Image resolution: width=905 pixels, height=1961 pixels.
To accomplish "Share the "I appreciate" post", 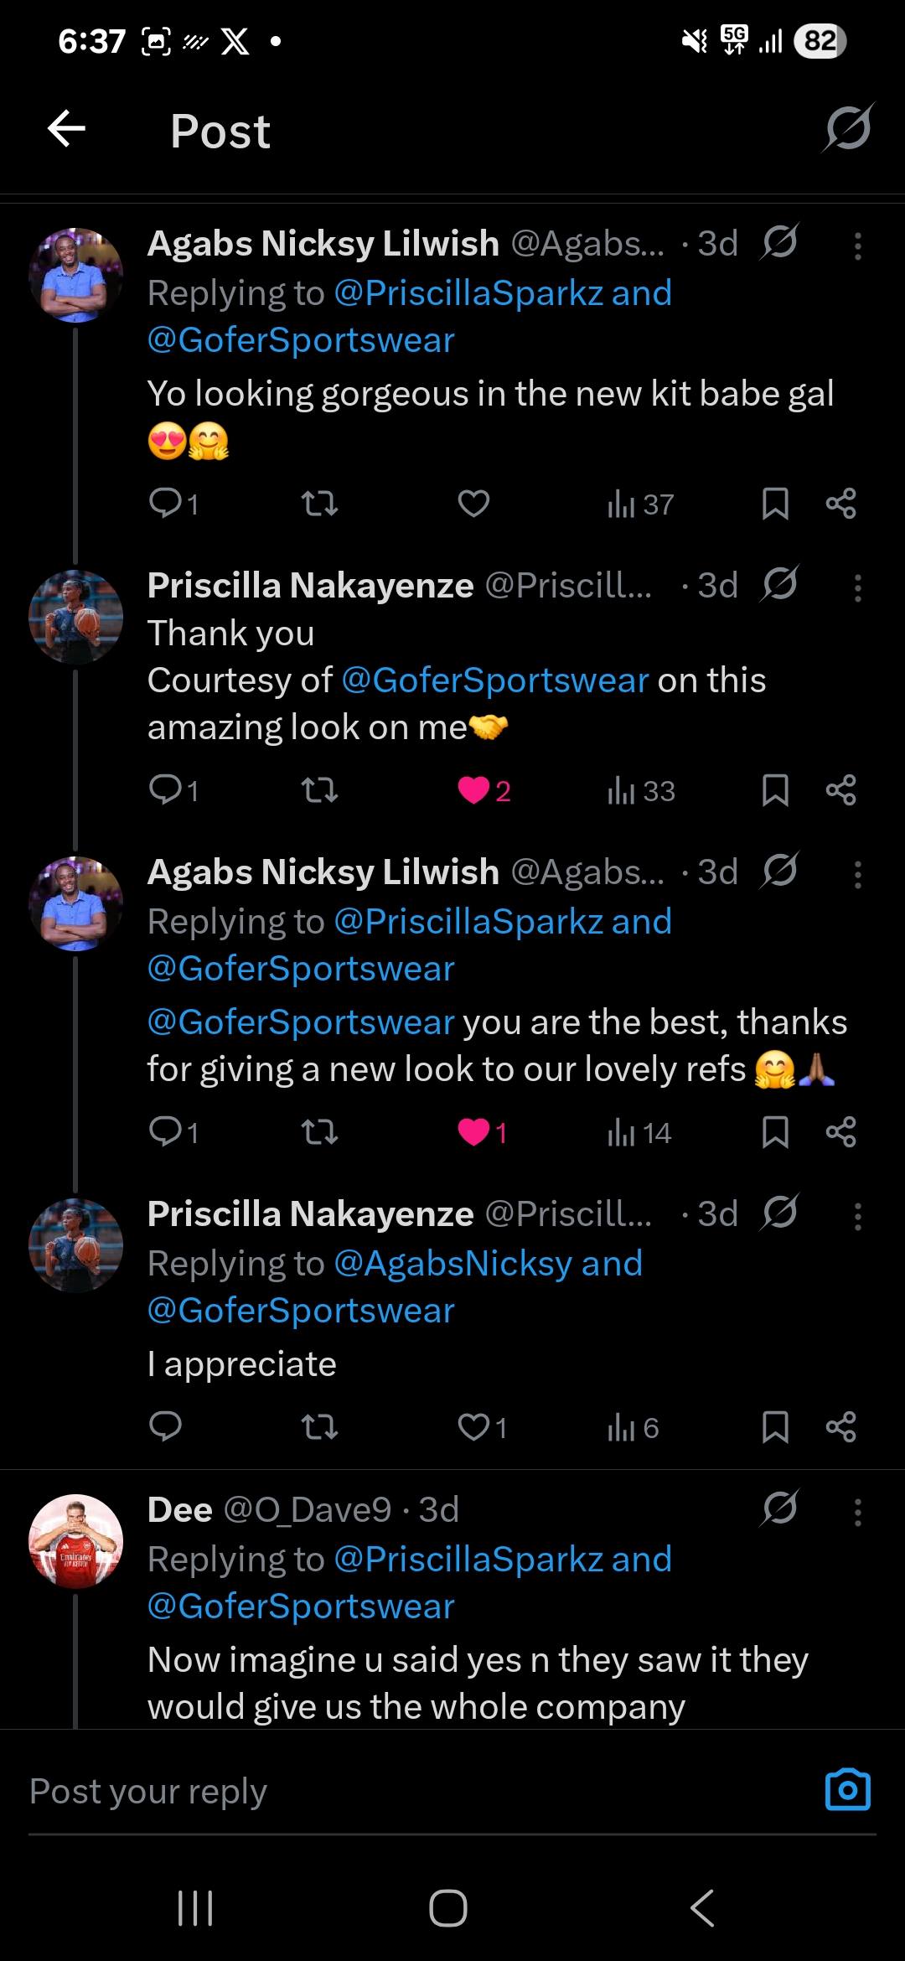I will (x=840, y=1426).
